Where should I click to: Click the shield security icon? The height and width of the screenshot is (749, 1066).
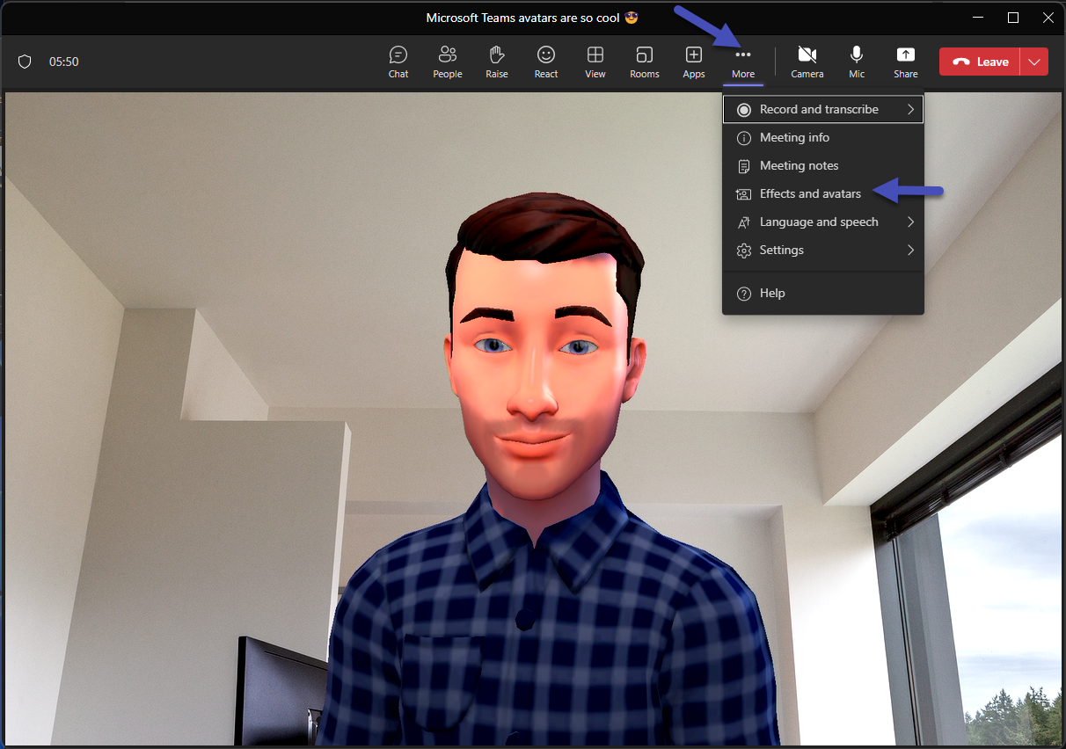tap(25, 62)
